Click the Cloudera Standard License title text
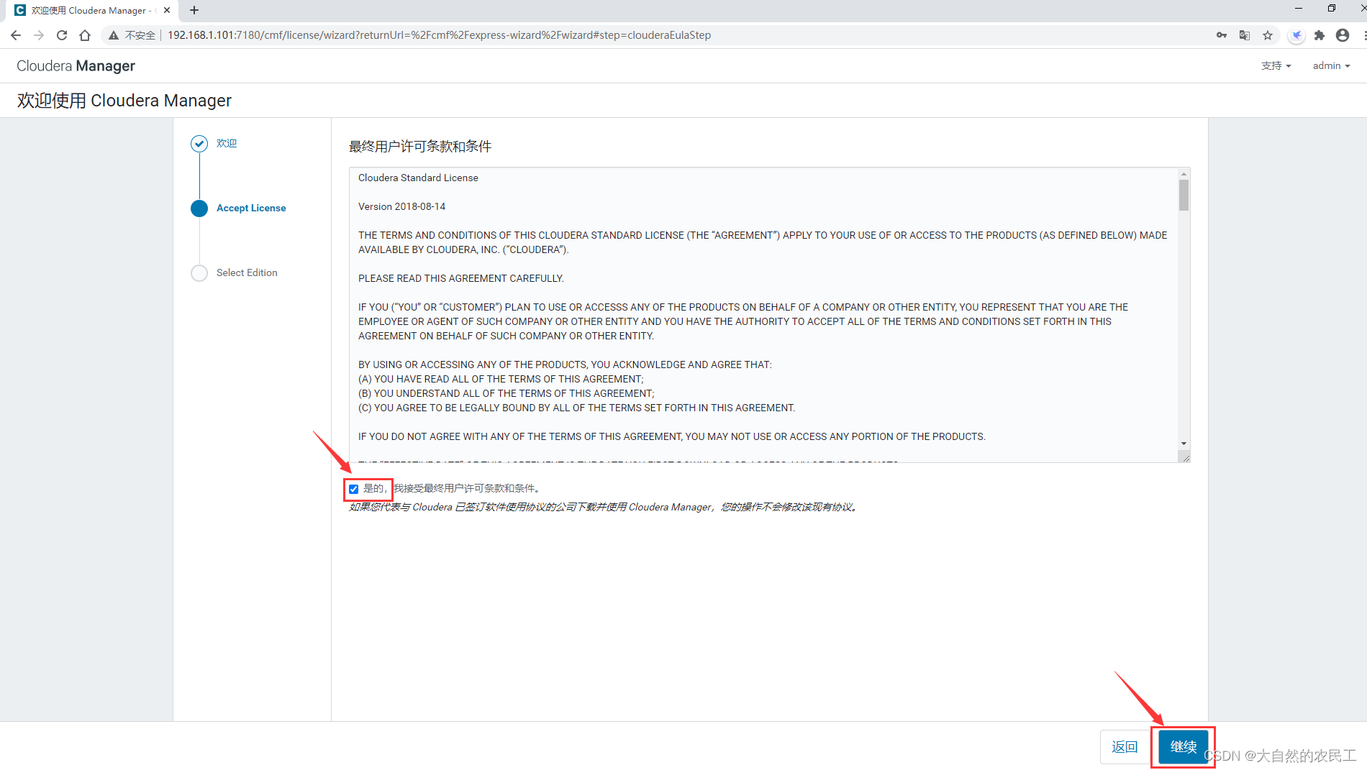 click(x=418, y=178)
